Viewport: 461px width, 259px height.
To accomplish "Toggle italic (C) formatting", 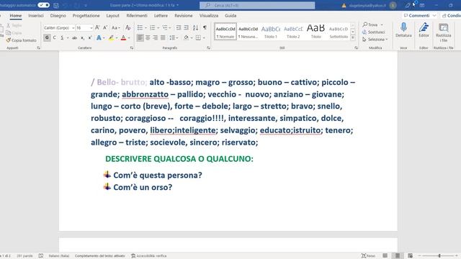I will click(x=55, y=37).
